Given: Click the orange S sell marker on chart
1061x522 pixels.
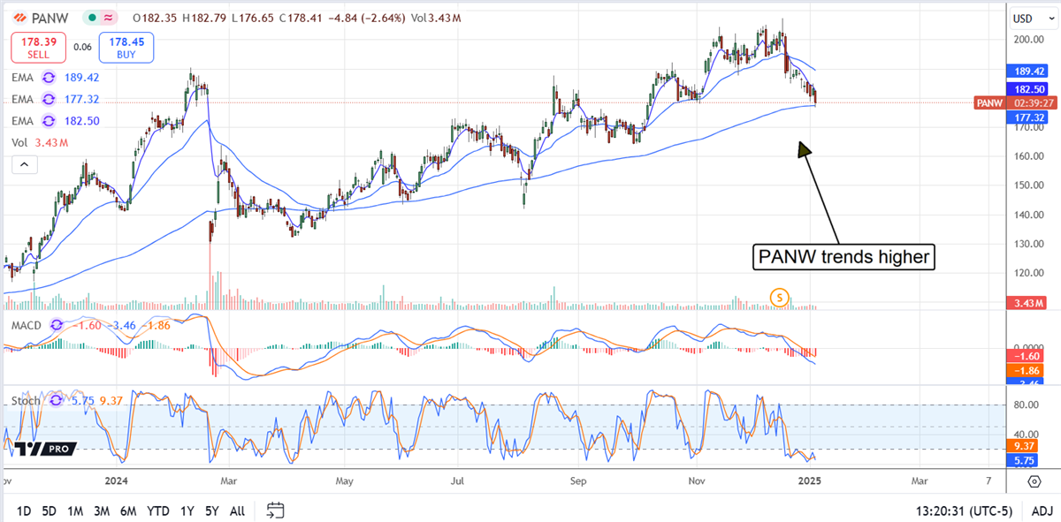Looking at the screenshot, I should coord(778,298).
